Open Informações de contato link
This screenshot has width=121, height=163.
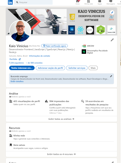coord(40,56)
